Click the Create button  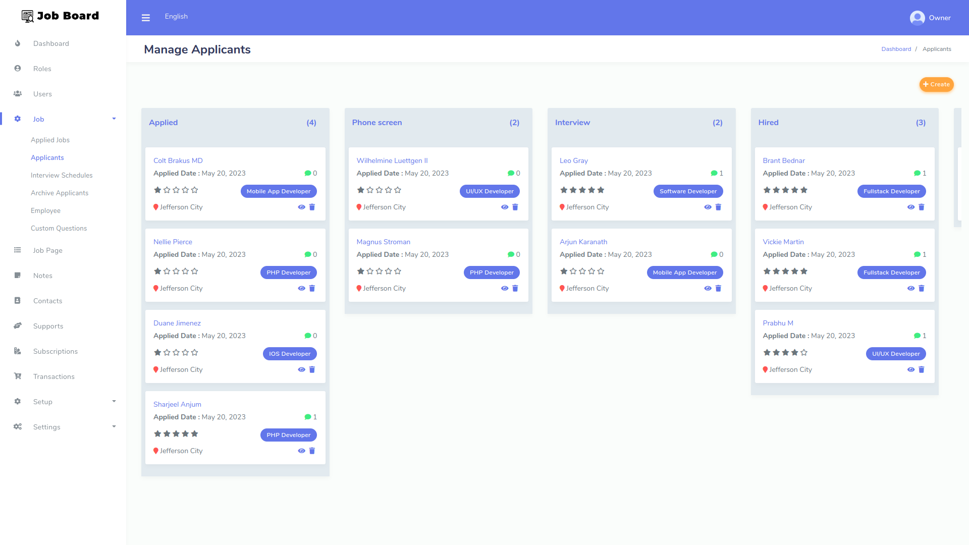pos(936,84)
